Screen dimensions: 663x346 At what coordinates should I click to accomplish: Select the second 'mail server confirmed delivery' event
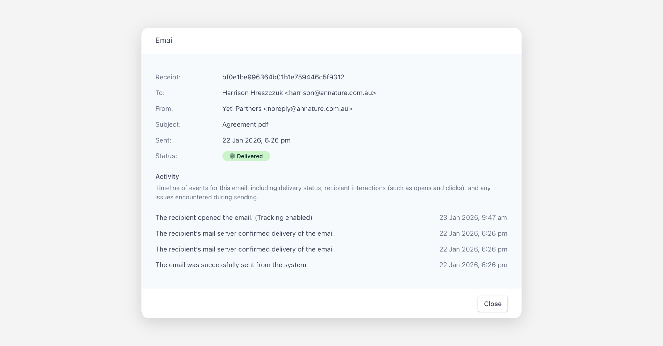coord(245,249)
